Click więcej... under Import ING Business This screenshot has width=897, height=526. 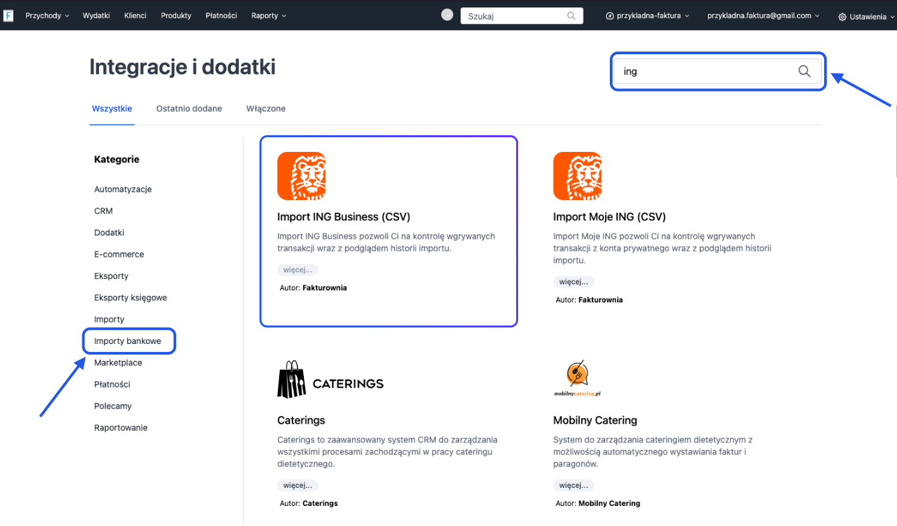coord(297,270)
